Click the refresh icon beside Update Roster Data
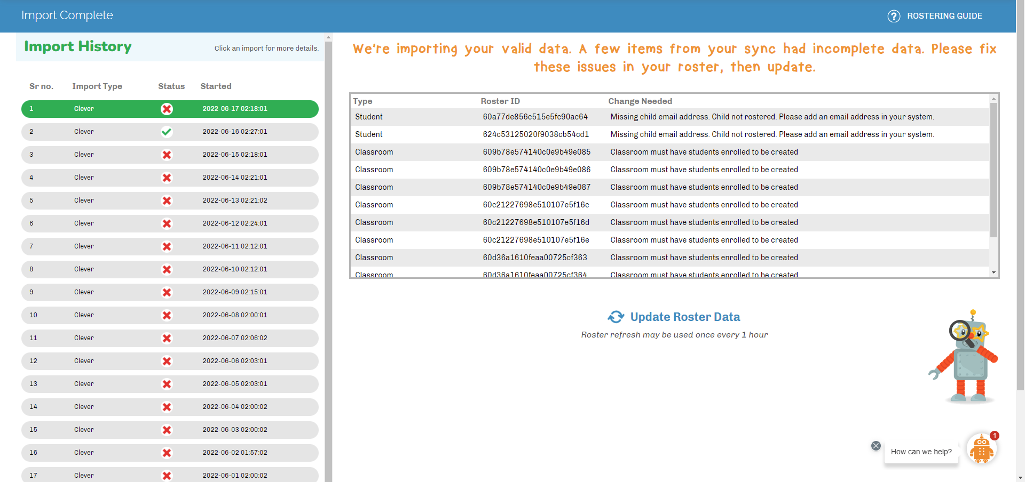 (x=616, y=317)
